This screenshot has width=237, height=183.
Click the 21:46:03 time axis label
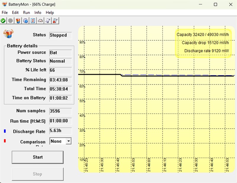(149, 165)
